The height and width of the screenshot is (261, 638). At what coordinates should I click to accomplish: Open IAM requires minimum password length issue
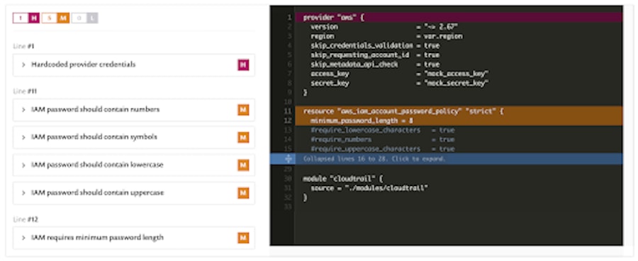[x=134, y=238]
